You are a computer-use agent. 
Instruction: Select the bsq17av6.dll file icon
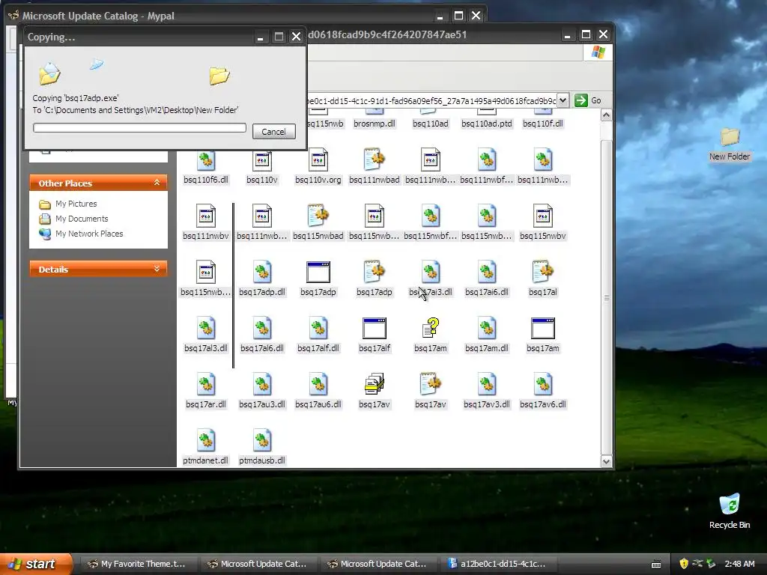tap(543, 385)
